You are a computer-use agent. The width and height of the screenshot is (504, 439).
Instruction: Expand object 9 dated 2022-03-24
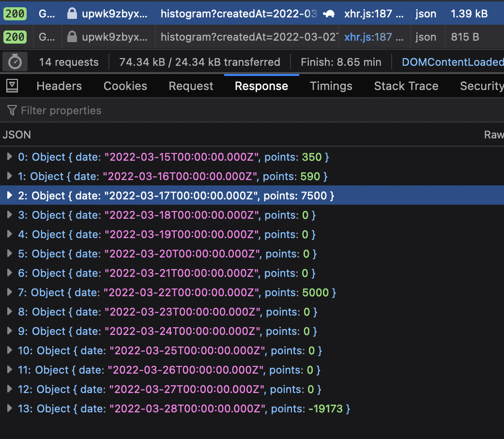tap(9, 331)
